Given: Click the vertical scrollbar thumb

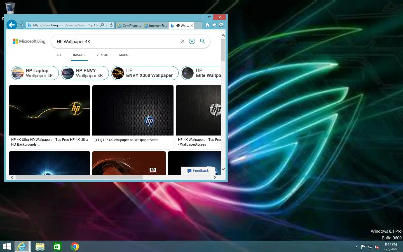Looking at the screenshot, I should [223, 50].
